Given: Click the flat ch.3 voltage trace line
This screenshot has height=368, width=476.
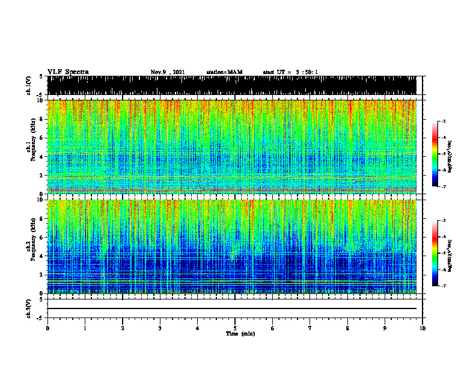Looking at the screenshot, I should click(231, 308).
